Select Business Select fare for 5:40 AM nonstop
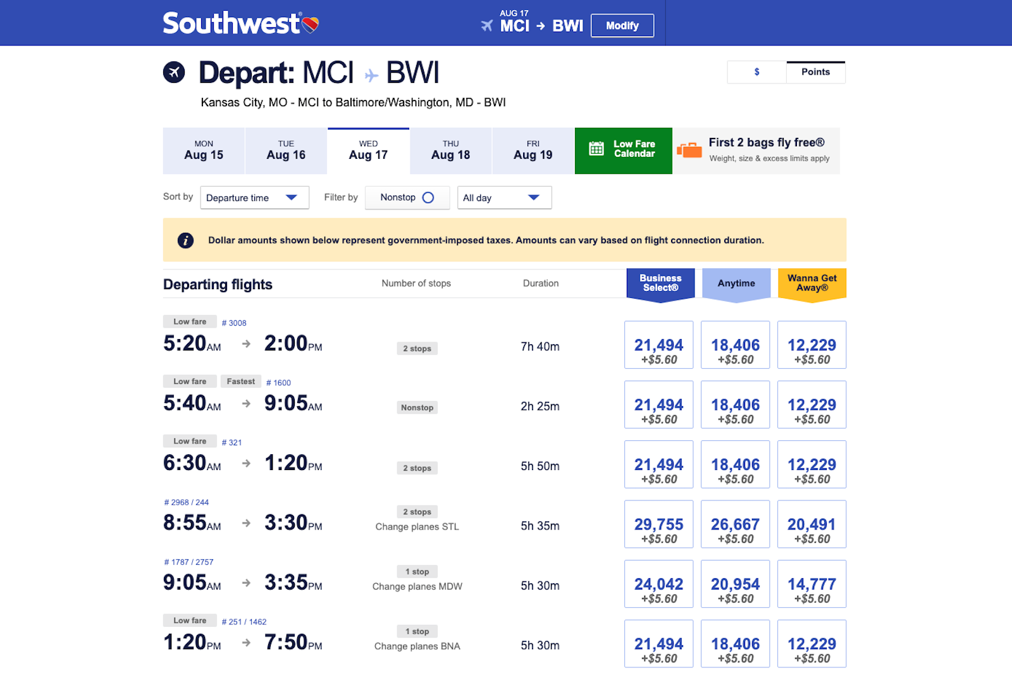 (659, 405)
